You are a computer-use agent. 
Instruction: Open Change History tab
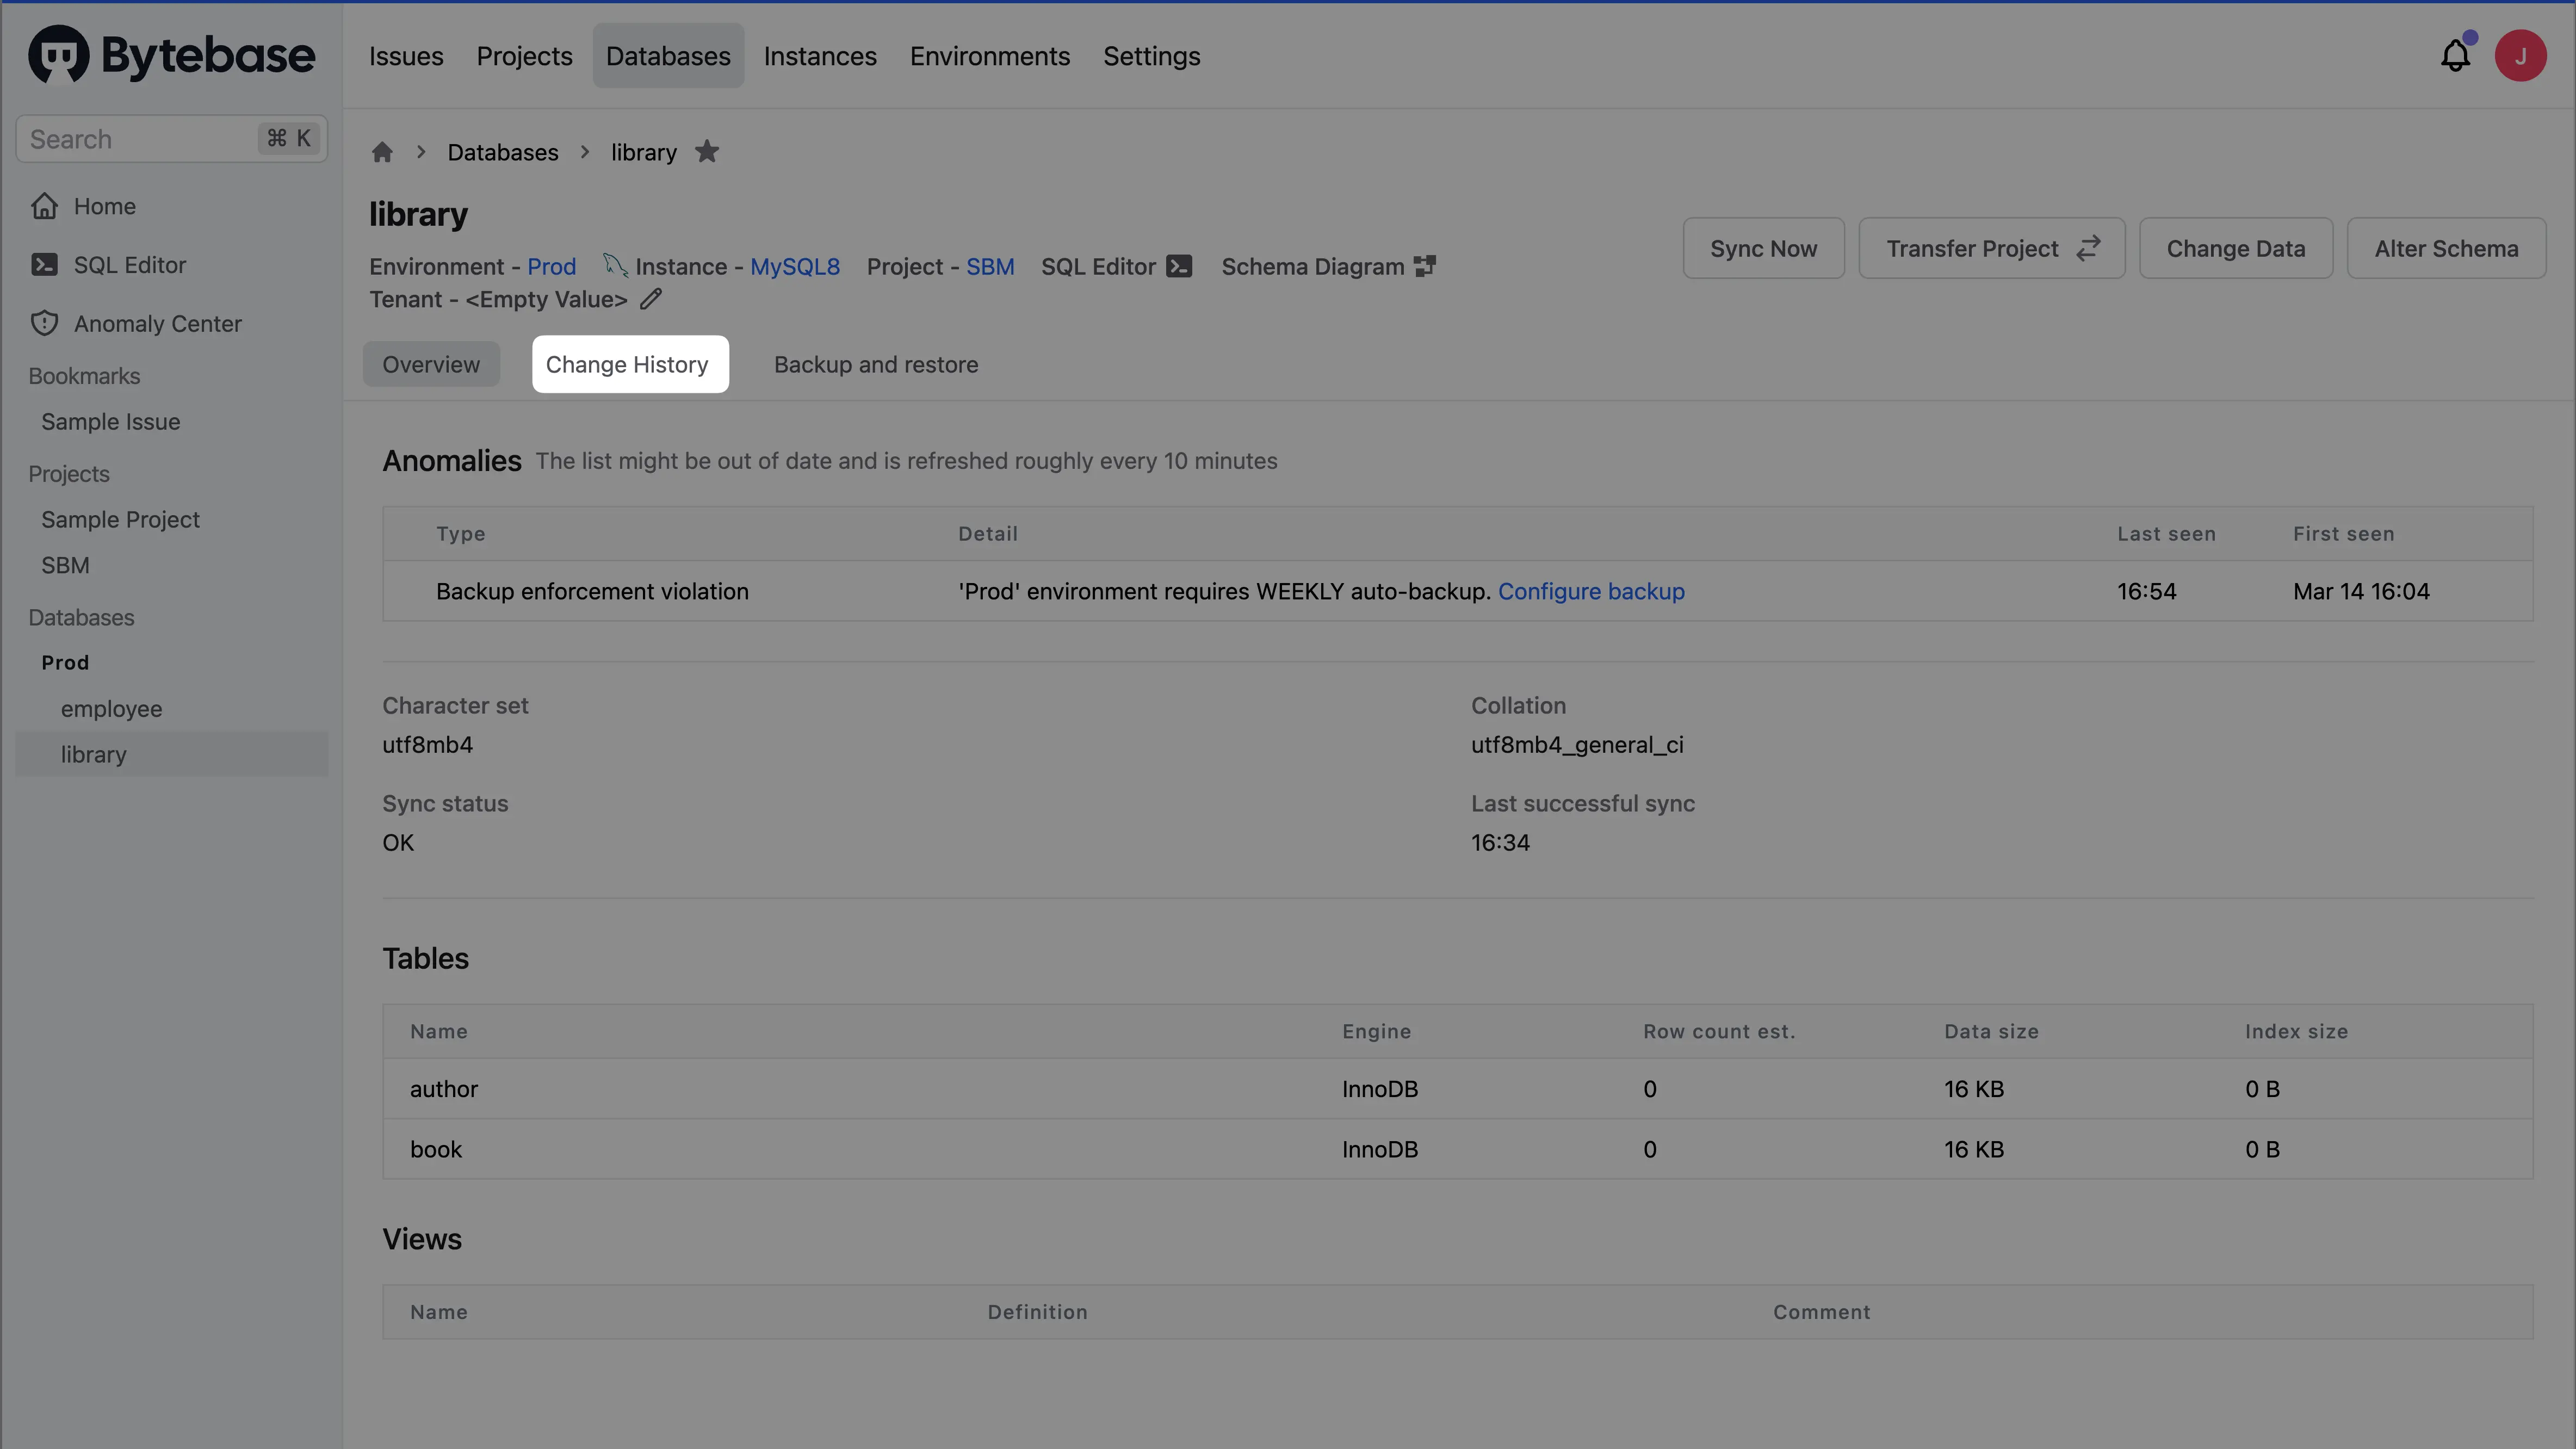coord(627,364)
